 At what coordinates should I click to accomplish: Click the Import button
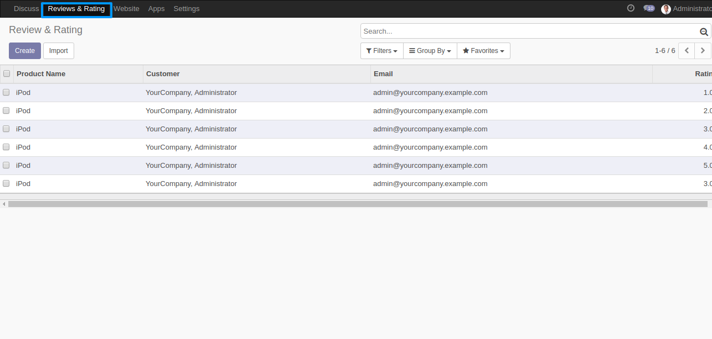click(x=59, y=51)
